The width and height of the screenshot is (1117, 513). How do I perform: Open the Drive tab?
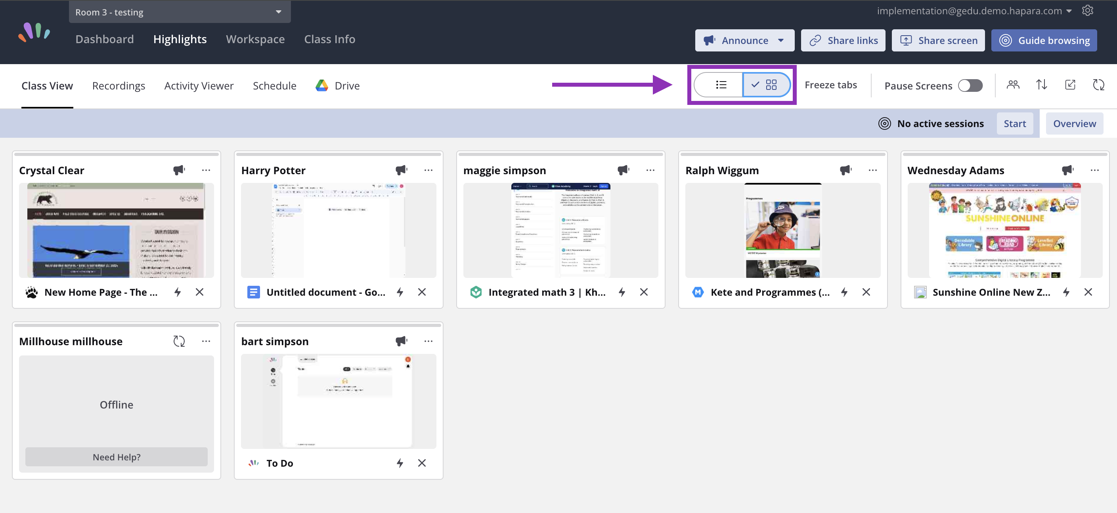coord(338,86)
